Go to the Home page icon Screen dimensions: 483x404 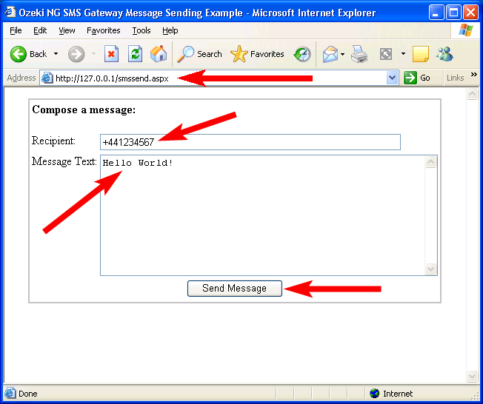(x=159, y=54)
